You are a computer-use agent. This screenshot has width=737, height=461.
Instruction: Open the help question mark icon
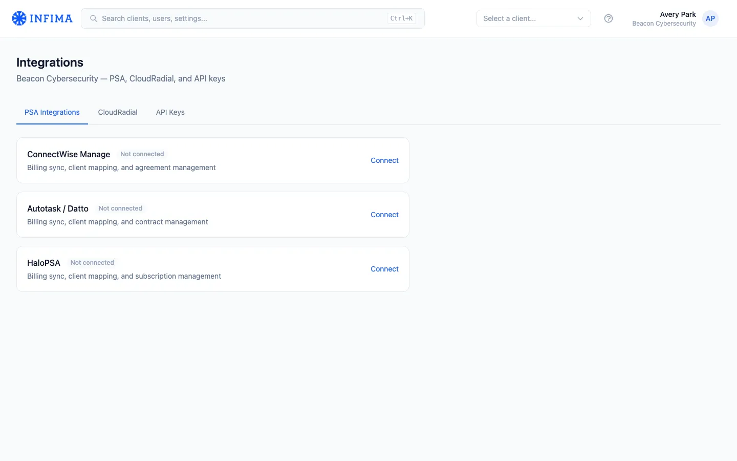click(609, 18)
